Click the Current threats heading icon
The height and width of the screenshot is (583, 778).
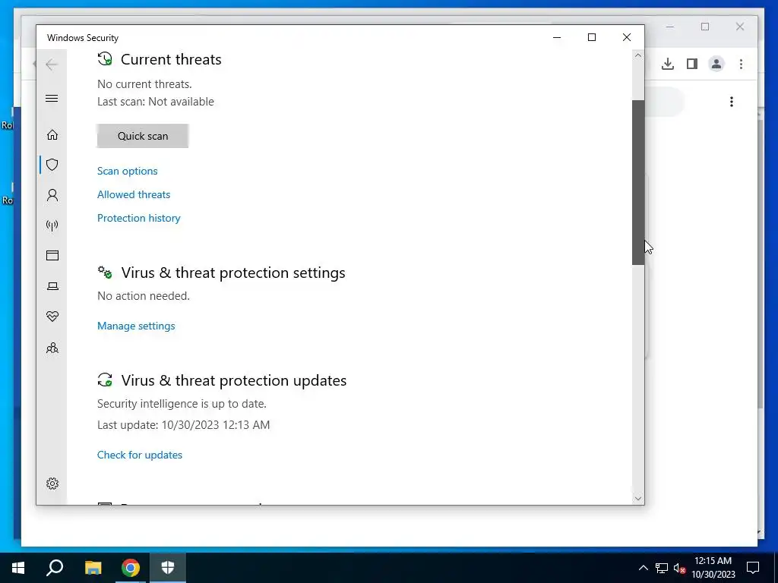coord(105,59)
